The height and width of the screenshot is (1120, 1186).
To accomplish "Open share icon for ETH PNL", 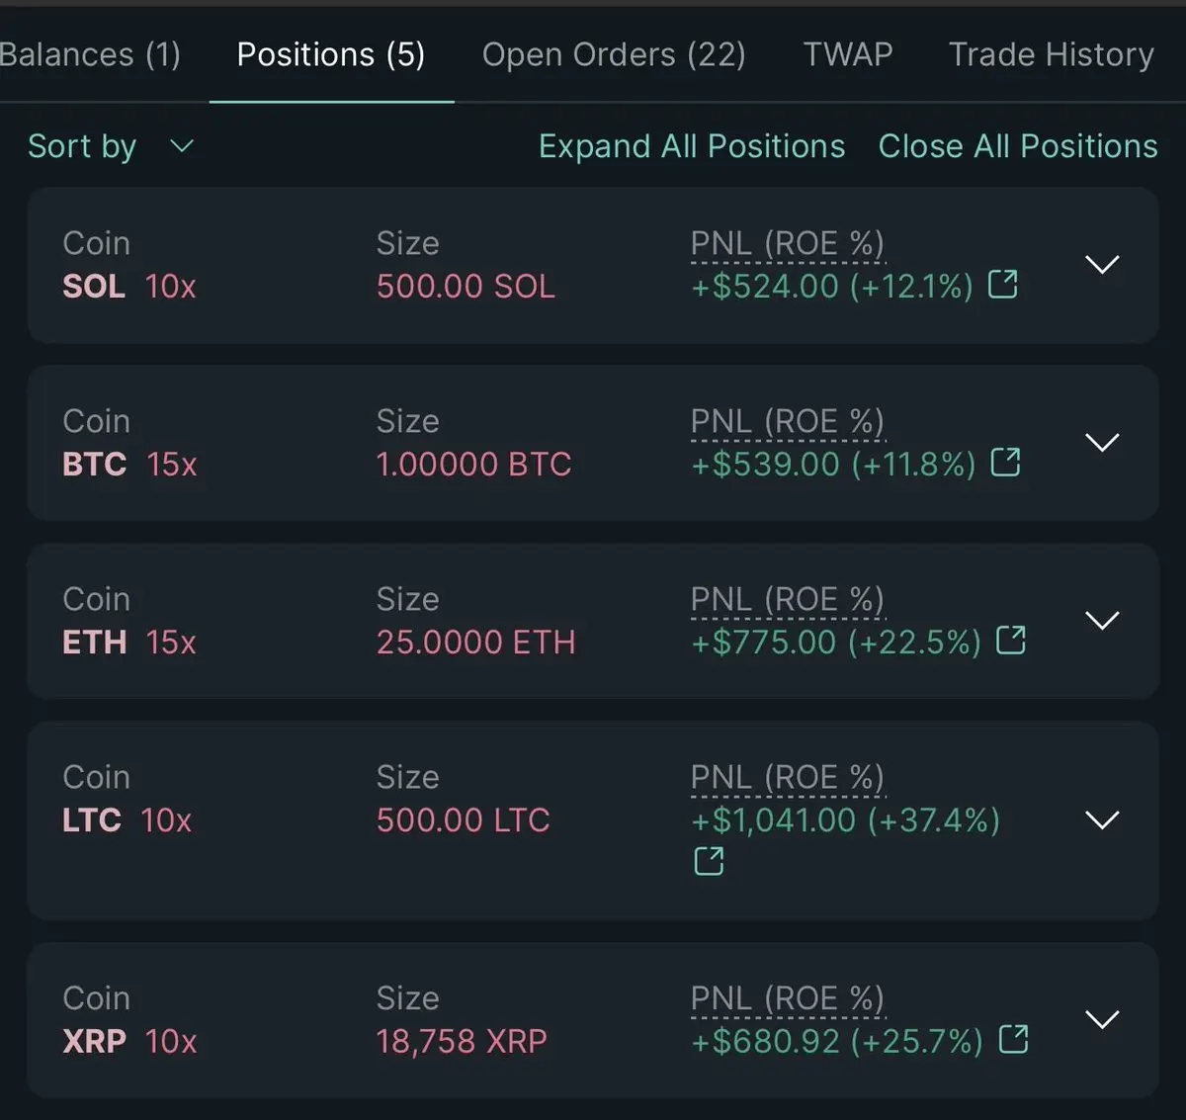I will (x=1010, y=641).
